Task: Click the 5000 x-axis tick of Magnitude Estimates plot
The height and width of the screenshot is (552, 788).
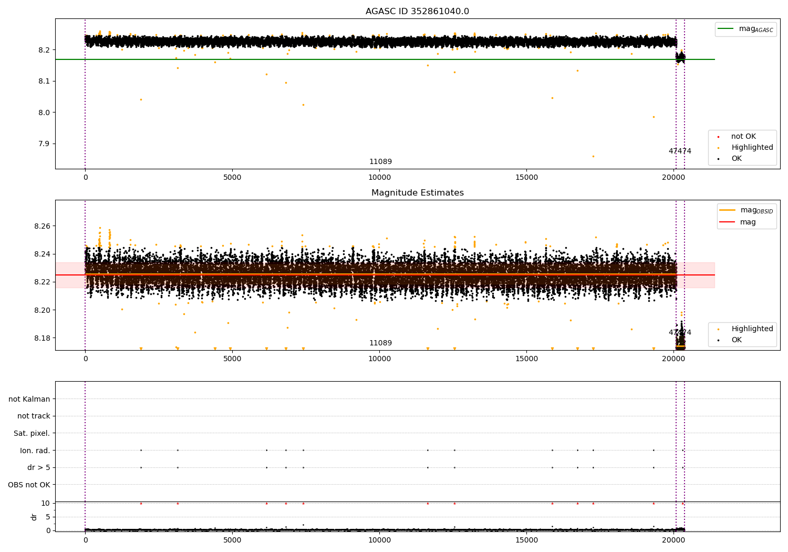Action: pos(232,359)
